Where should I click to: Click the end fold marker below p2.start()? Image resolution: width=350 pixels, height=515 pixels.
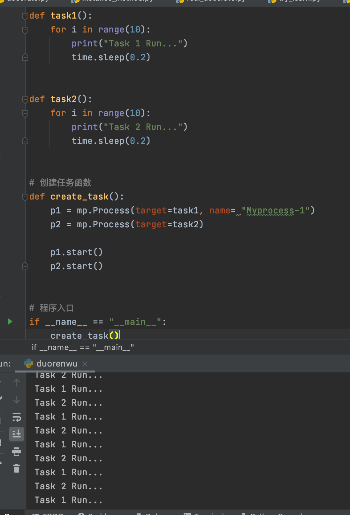click(25, 266)
